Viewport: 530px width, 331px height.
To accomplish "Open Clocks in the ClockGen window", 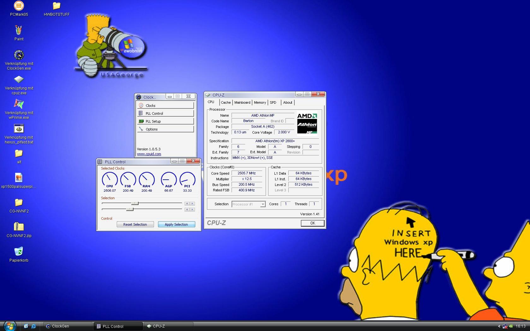I will point(166,105).
